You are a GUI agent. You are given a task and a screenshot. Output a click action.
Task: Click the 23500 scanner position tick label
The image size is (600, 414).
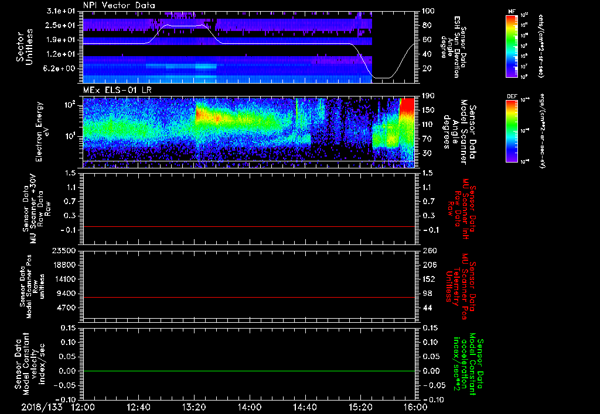click(64, 250)
